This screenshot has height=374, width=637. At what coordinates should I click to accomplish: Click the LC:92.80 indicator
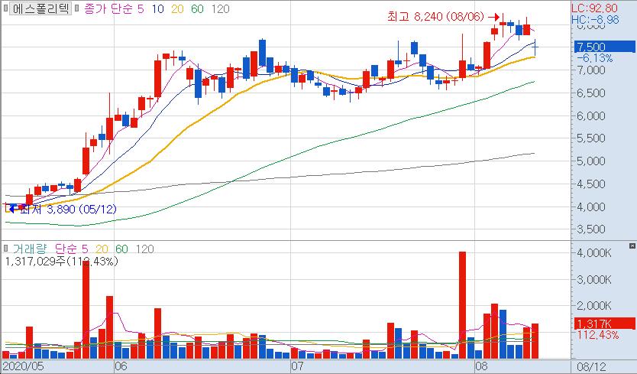pos(594,8)
